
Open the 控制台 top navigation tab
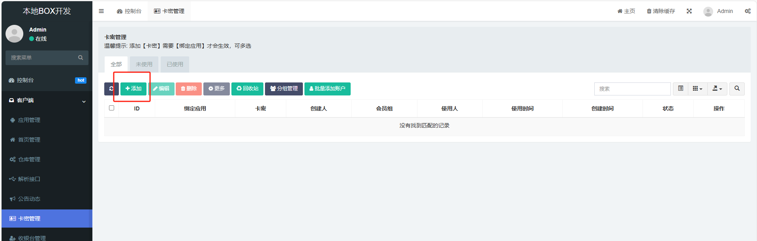pyautogui.click(x=129, y=11)
